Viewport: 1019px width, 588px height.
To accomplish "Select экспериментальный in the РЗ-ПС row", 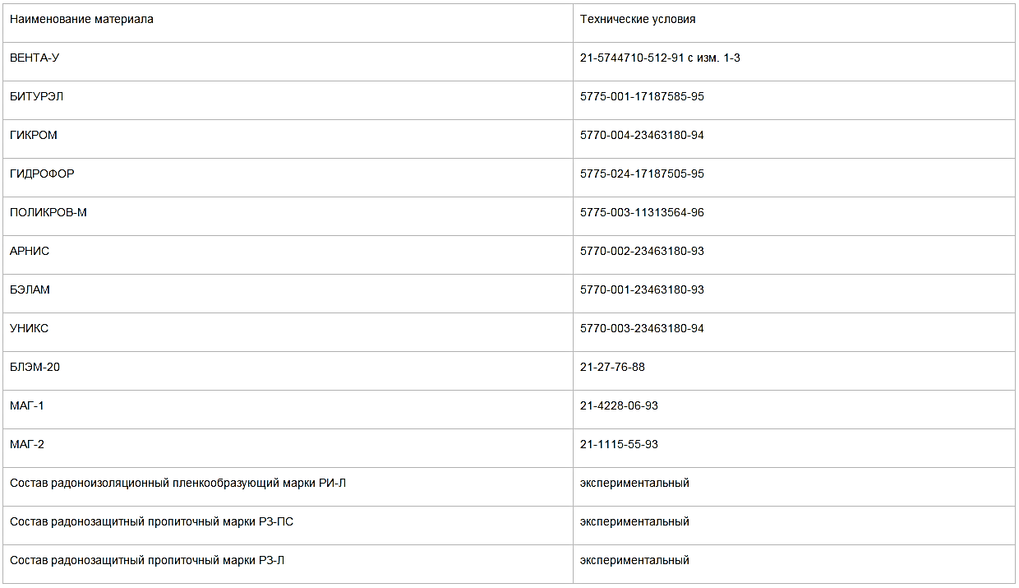I will click(634, 522).
